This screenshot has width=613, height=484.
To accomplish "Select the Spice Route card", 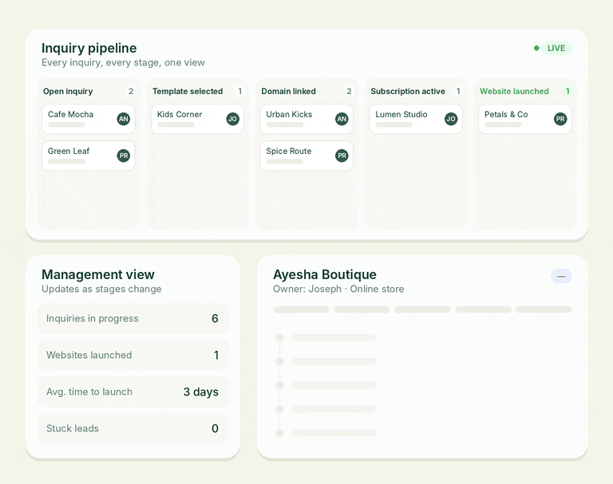I will click(x=306, y=155).
